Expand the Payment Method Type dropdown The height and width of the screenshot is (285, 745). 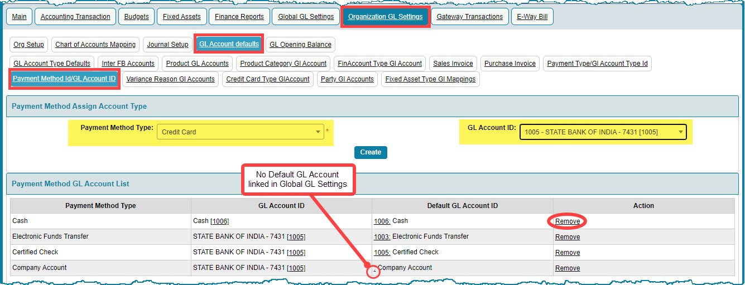coord(241,132)
